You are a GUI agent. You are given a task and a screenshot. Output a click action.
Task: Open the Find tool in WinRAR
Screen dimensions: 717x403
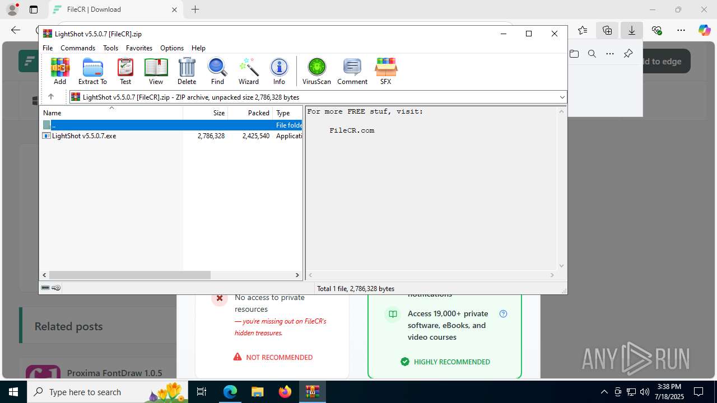(217, 71)
